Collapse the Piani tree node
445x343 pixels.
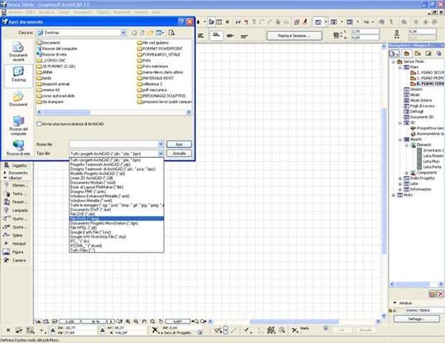coord(400,67)
